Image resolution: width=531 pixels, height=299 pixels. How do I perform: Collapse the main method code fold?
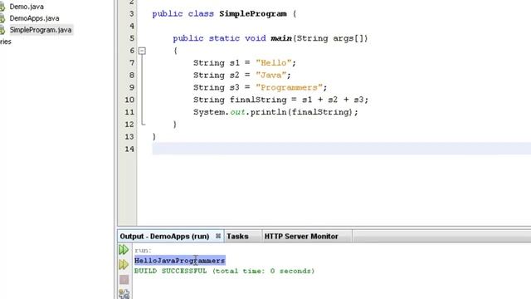click(x=142, y=51)
